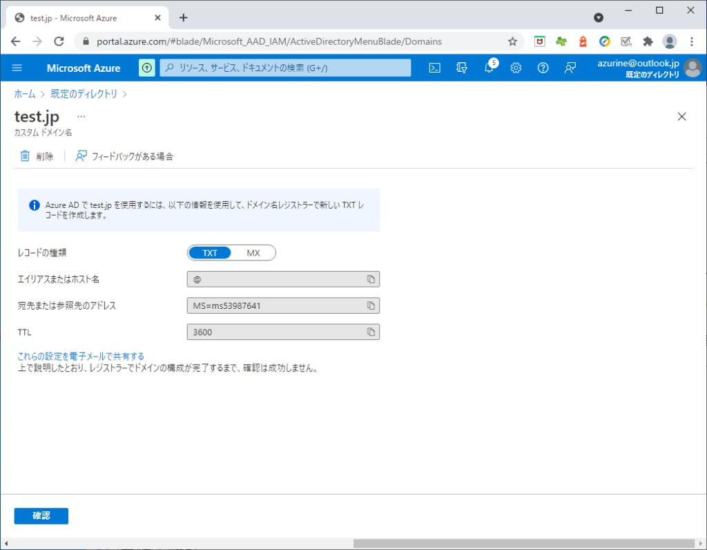Select the TXT record type

[x=210, y=253]
